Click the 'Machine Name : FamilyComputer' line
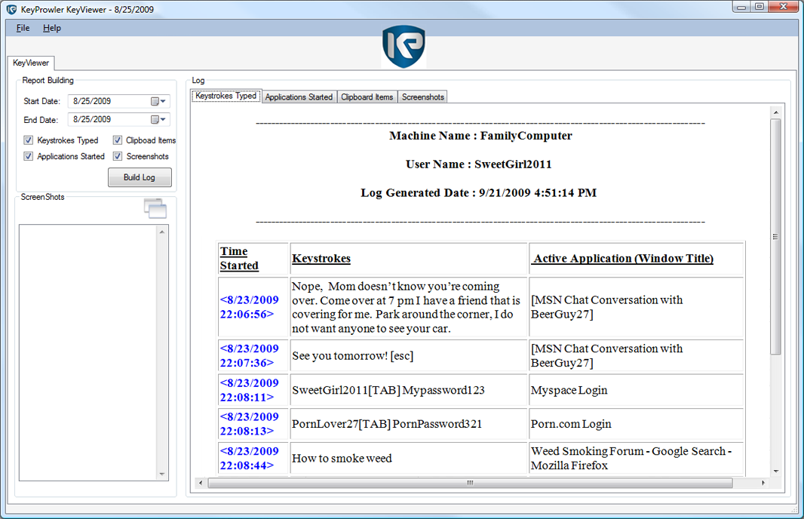This screenshot has width=804, height=519. 480,135
